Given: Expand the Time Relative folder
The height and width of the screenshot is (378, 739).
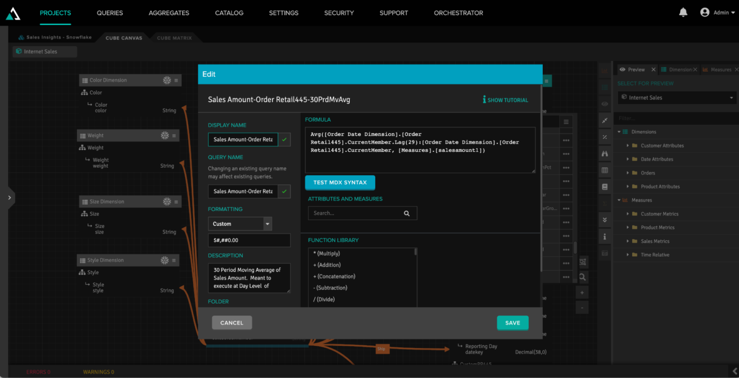Looking at the screenshot, I should tap(628, 255).
